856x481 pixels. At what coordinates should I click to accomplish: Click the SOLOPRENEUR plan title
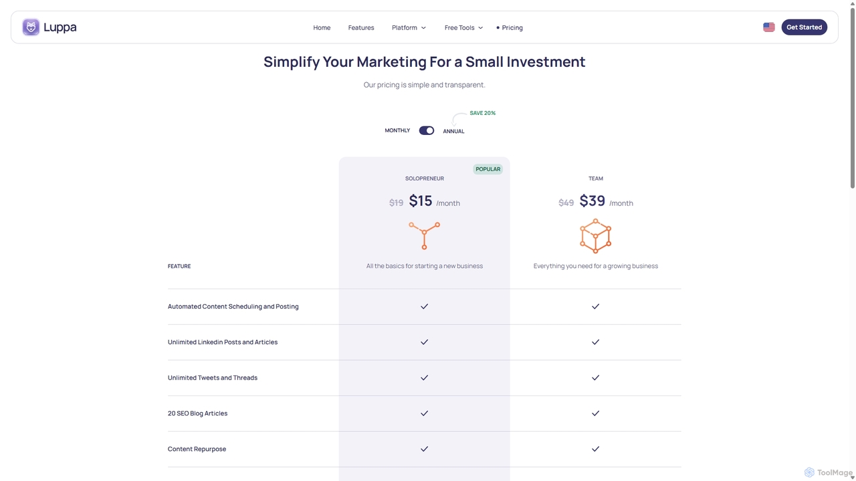[x=425, y=178]
